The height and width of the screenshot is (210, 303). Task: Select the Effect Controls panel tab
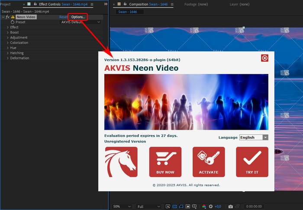63,4
